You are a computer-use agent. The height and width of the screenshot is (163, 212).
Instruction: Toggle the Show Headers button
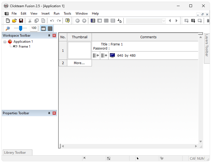point(43,28)
